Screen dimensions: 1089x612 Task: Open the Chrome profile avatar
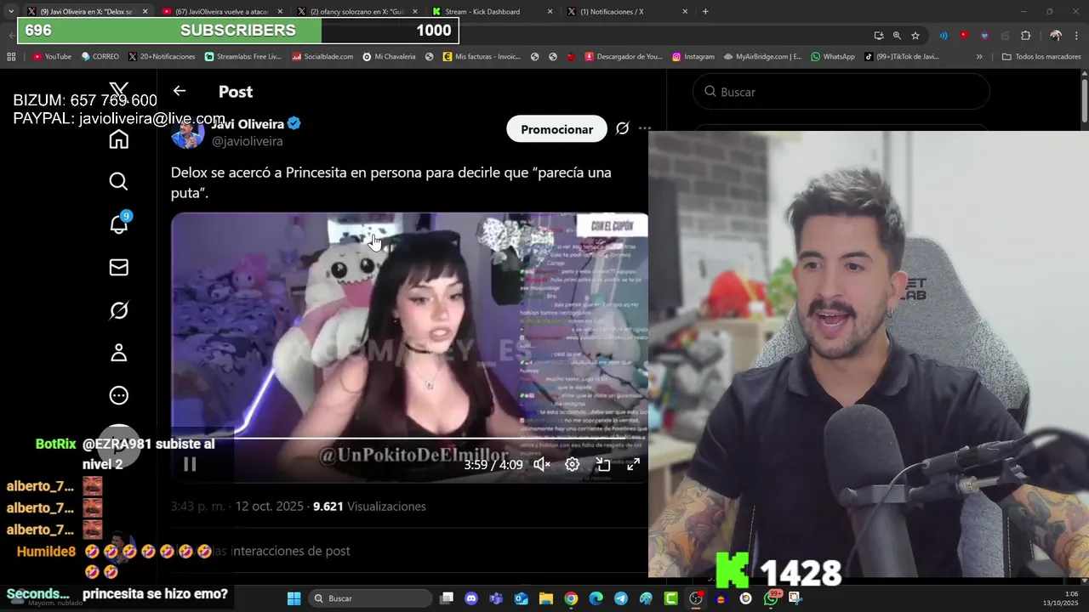1056,36
